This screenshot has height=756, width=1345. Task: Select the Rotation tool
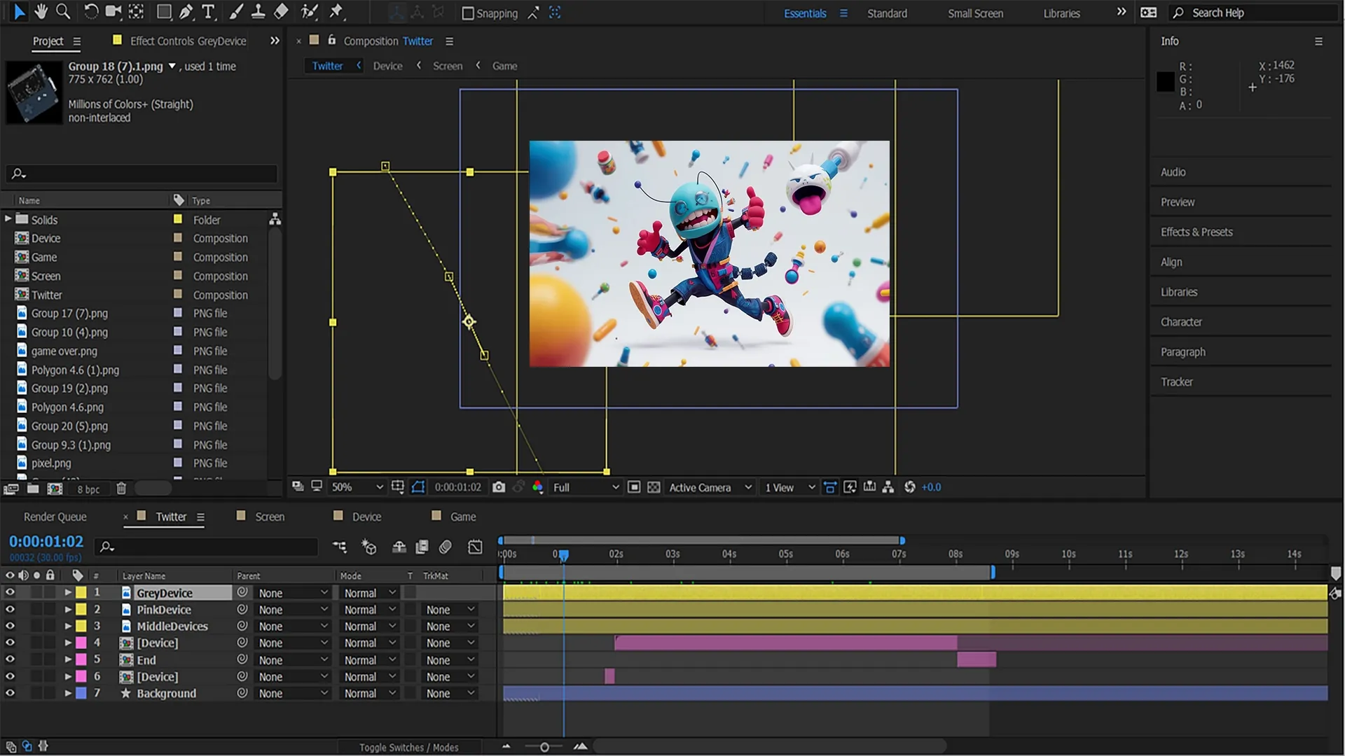click(x=90, y=12)
